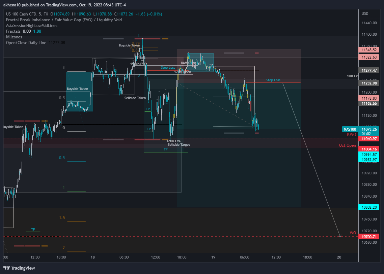This screenshot has width=384, height=274.
Task: Click the arrowhead at the WO target line
Action: tap(340, 236)
